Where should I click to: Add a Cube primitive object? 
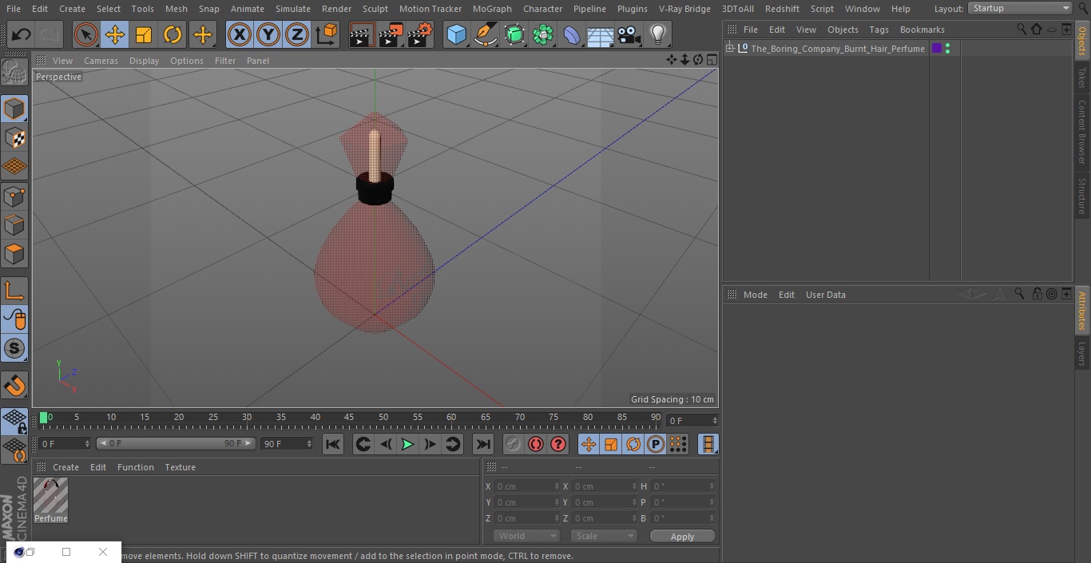[x=456, y=34]
